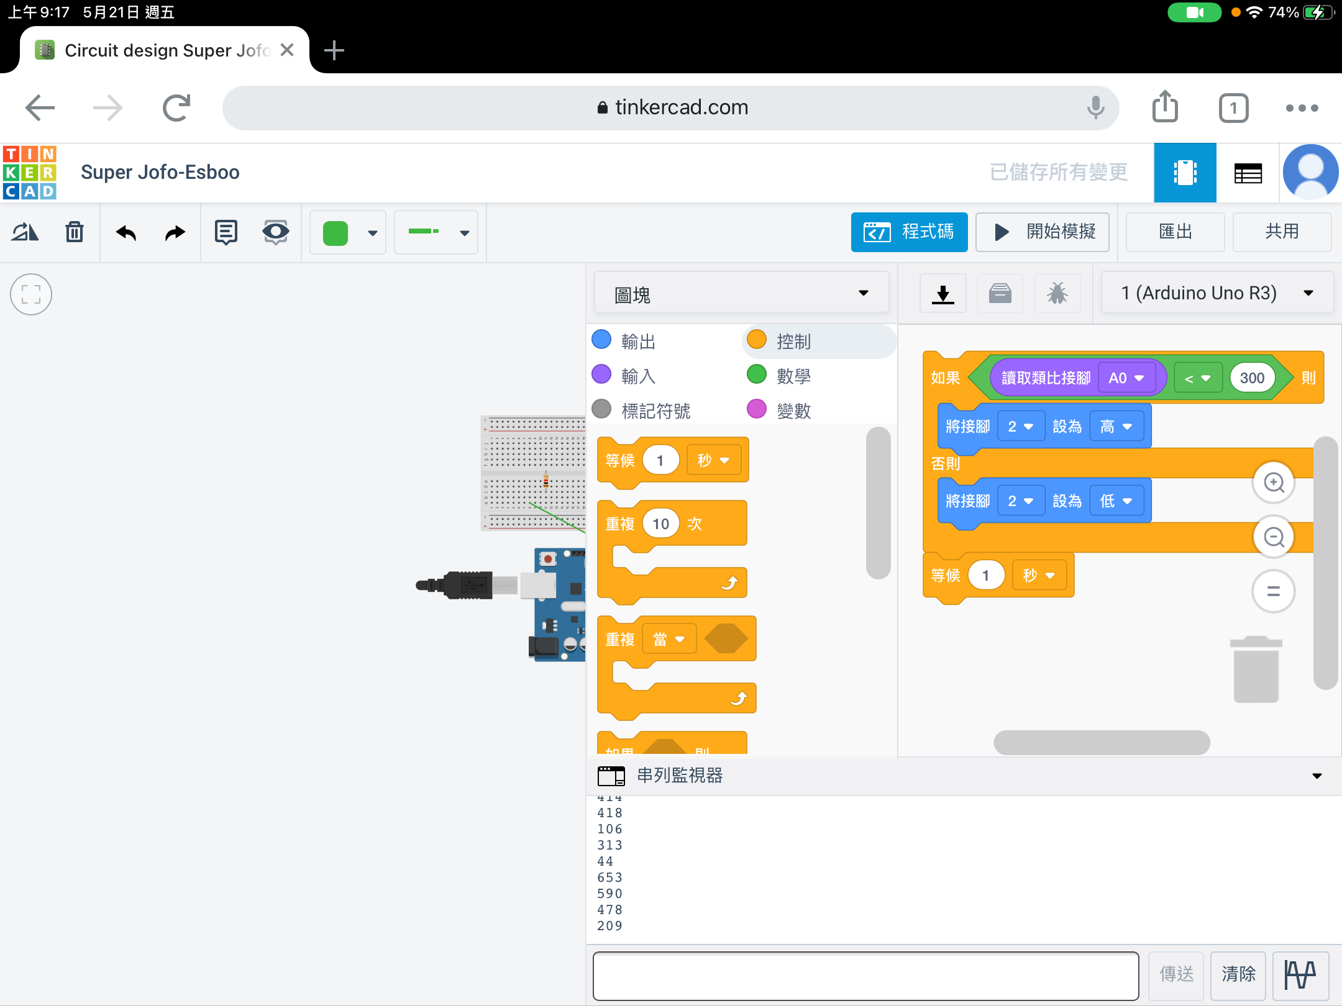Open the Arduino Uno R3 board dropdown
This screenshot has height=1006, width=1342.
pyautogui.click(x=1216, y=293)
